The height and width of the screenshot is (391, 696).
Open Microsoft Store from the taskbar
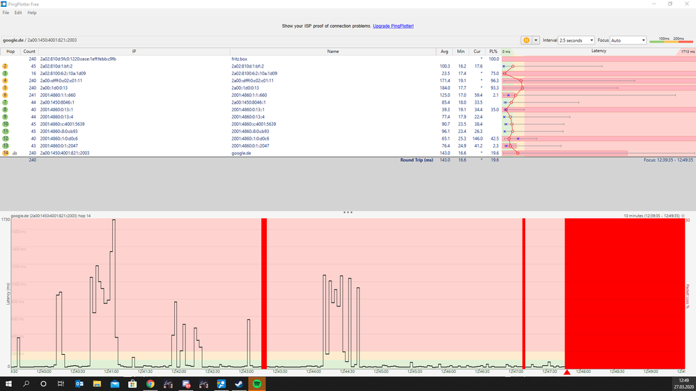point(132,384)
